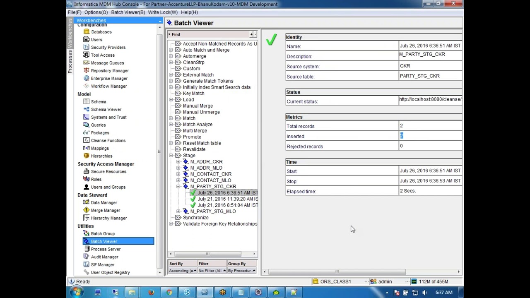
Task: Open Message Queues icon
Action: coord(86,63)
